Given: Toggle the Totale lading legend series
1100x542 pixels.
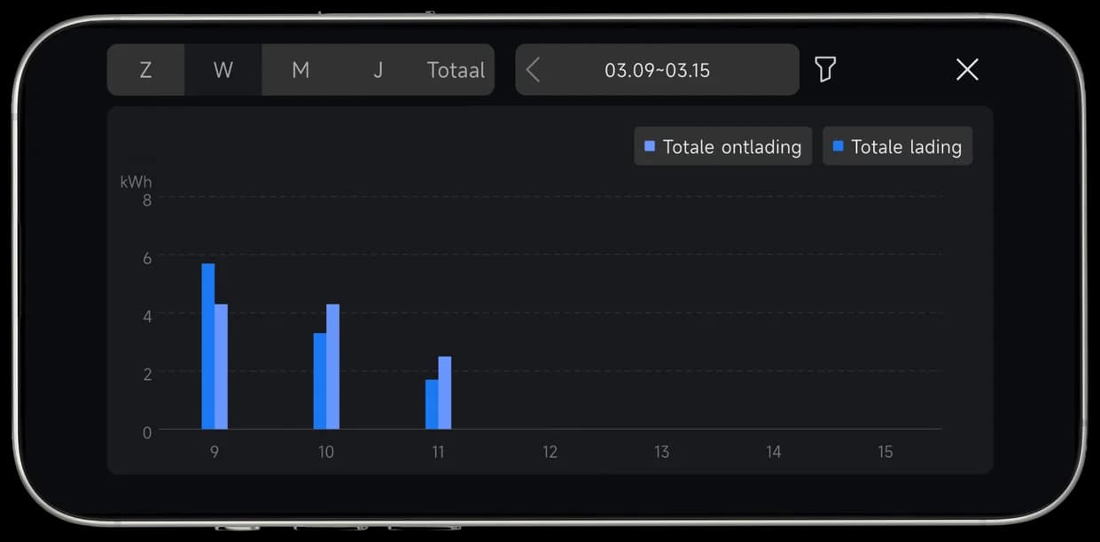Looking at the screenshot, I should point(897,146).
